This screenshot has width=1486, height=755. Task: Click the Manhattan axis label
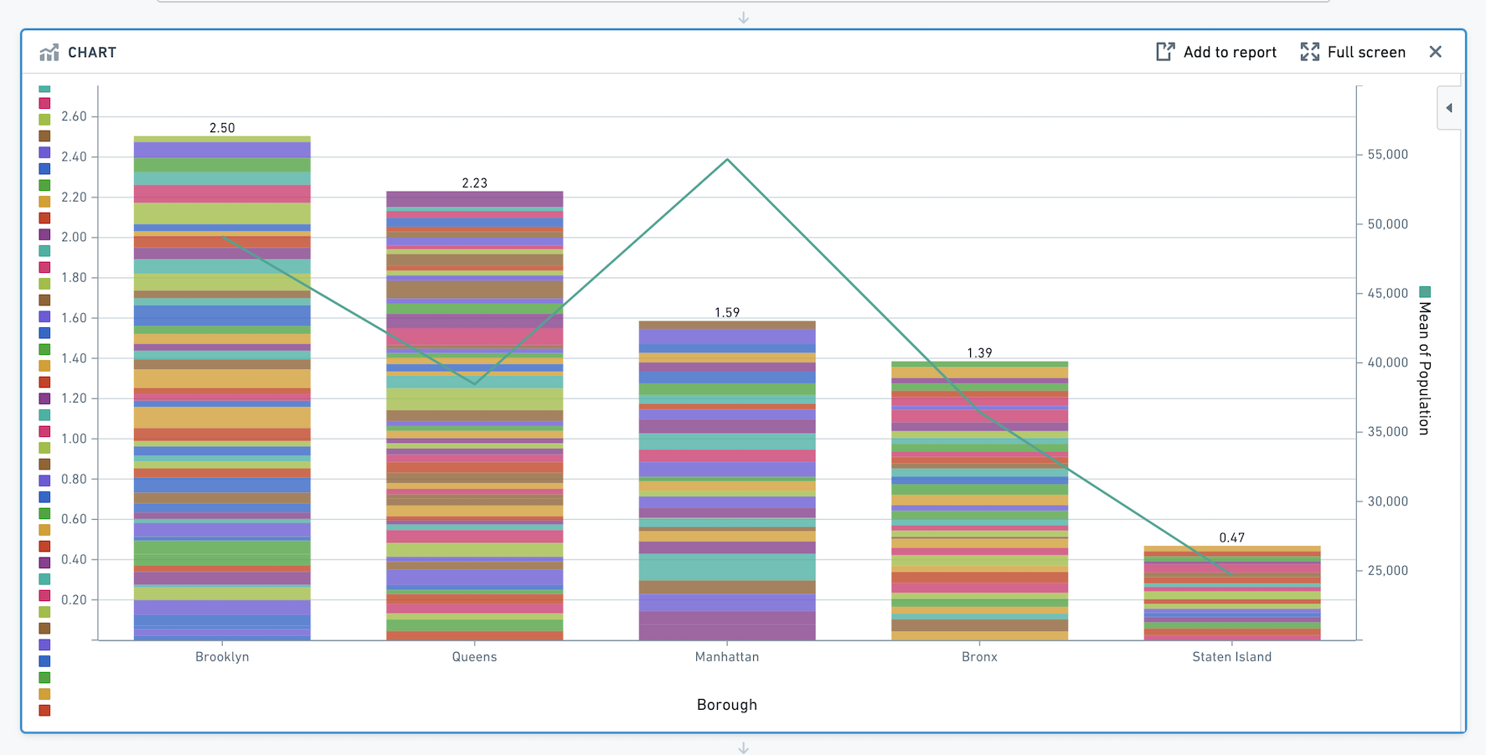coord(727,656)
